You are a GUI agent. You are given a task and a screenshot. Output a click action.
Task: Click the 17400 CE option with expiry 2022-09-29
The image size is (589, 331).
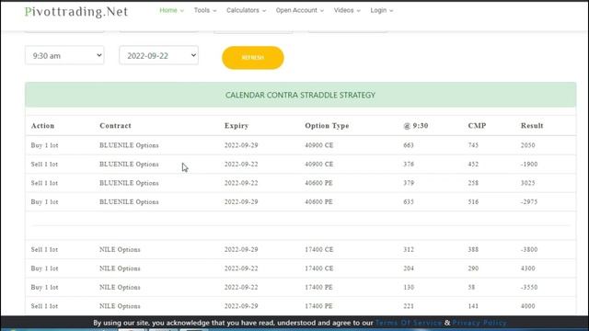click(x=319, y=249)
